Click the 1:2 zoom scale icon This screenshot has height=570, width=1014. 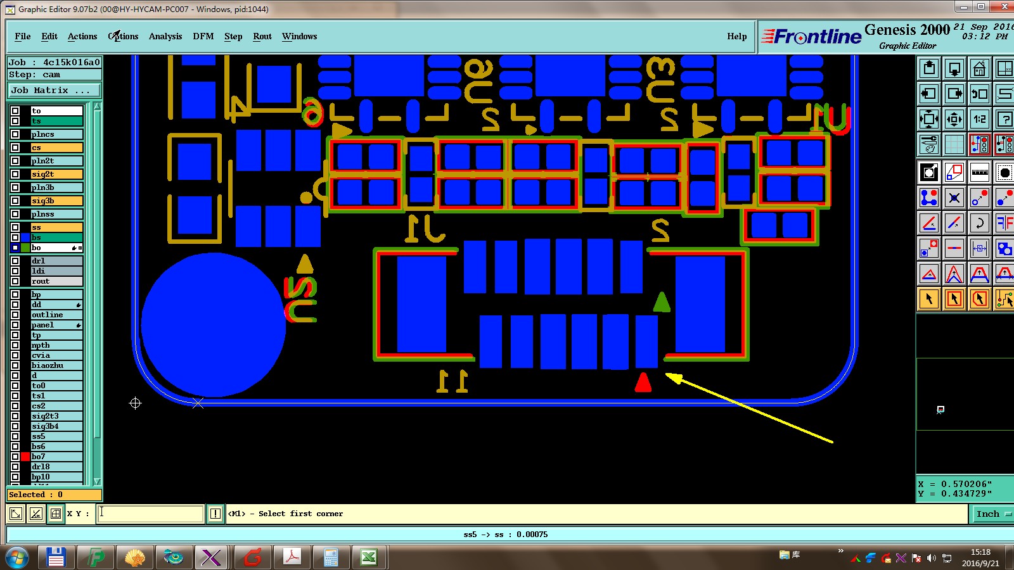[980, 119]
